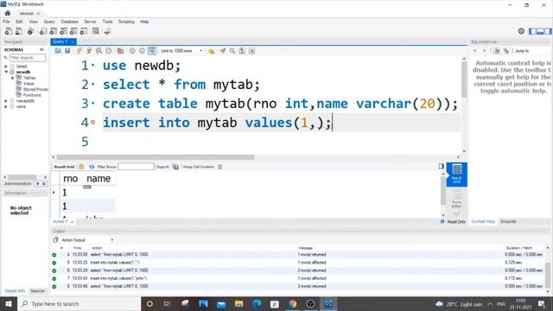Expand the rama schema node
Image resolution: width=553 pixels, height=311 pixels.
click(x=6, y=106)
